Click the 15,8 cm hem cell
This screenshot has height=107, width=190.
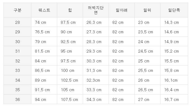(x=172, y=71)
